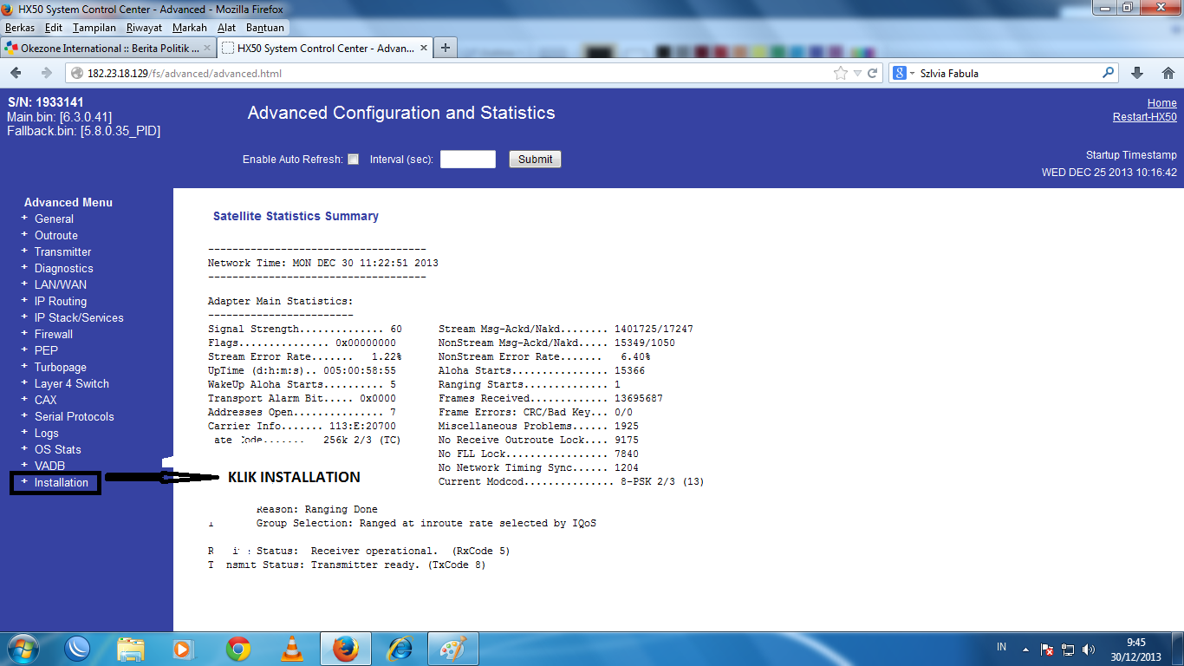This screenshot has height=666, width=1184.
Task: Click the bookmark star in the address bar
Action: pyautogui.click(x=842, y=73)
